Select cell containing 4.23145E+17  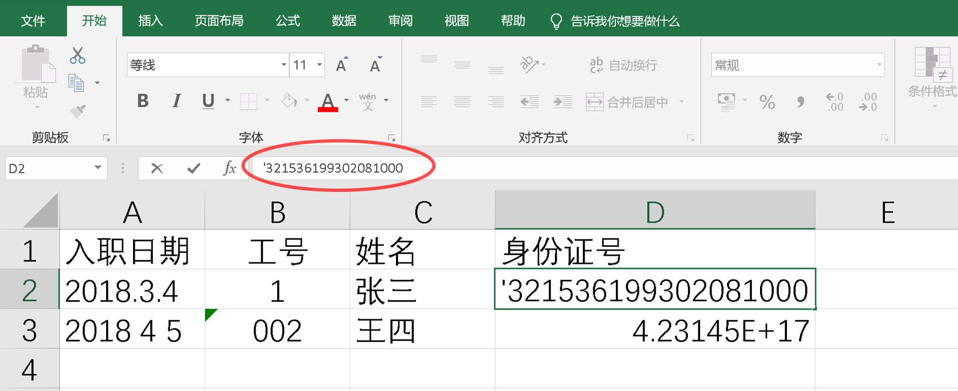click(x=655, y=329)
